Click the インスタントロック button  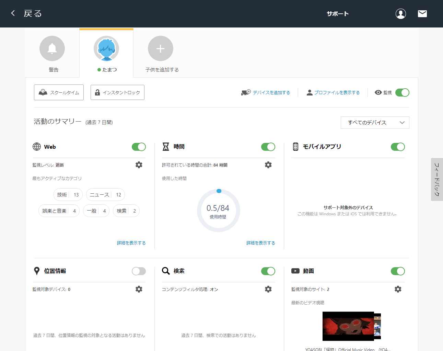point(117,92)
